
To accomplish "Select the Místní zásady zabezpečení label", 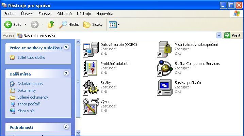I will tap(196, 45).
